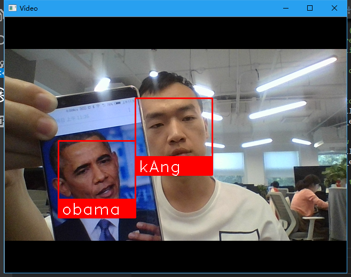Close the Video window

tap(334, 9)
